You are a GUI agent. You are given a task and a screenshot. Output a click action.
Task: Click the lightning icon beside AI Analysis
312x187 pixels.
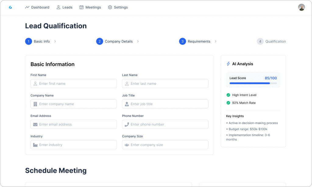click(x=228, y=64)
